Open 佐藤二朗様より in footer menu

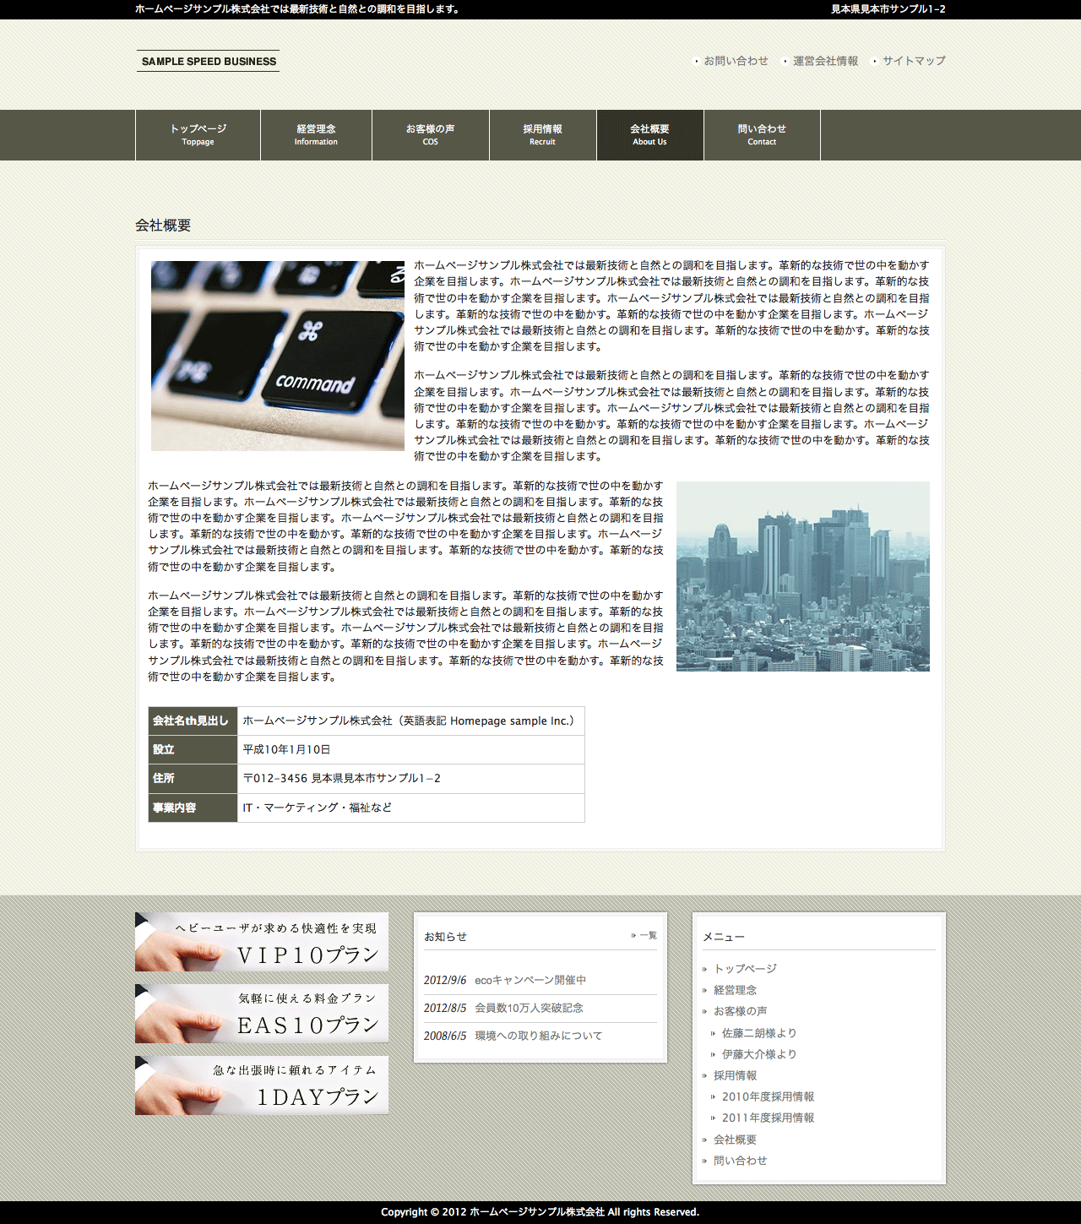click(758, 1033)
